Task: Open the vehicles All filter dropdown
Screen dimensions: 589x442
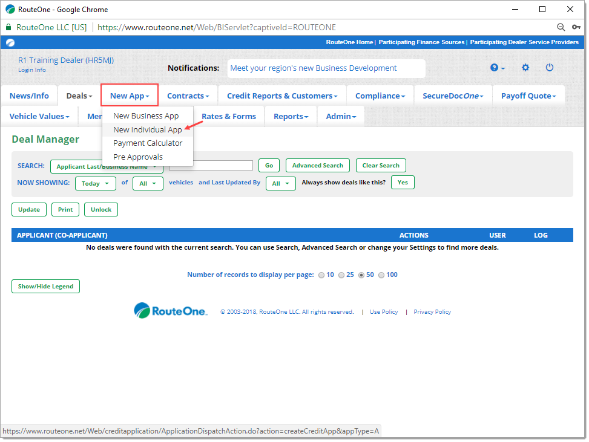Action: tap(148, 183)
